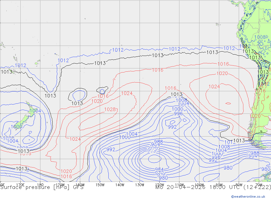The image size is (271, 199).
Task: Click the 170W longitude label
Action: [60, 185]
